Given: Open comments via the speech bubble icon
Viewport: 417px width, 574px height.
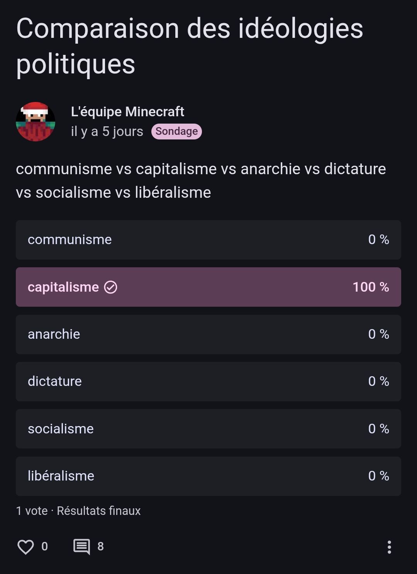Looking at the screenshot, I should click(x=81, y=547).
